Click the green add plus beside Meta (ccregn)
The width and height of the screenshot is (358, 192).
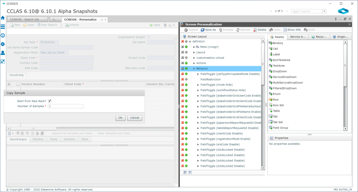186,47
